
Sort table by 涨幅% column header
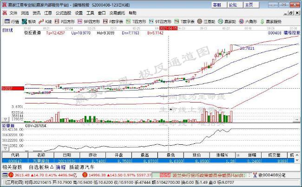[x=223, y=155]
